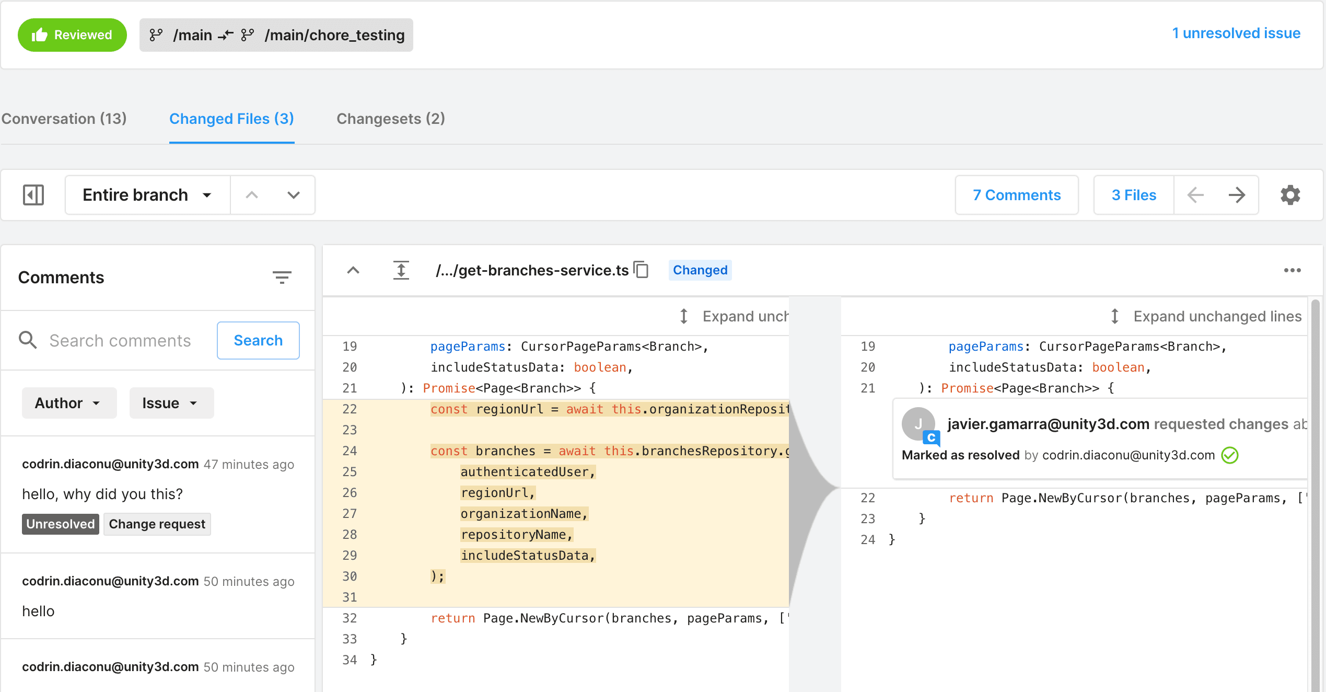
Task: Copy the get-branches-service.ts file path
Action: pos(641,270)
